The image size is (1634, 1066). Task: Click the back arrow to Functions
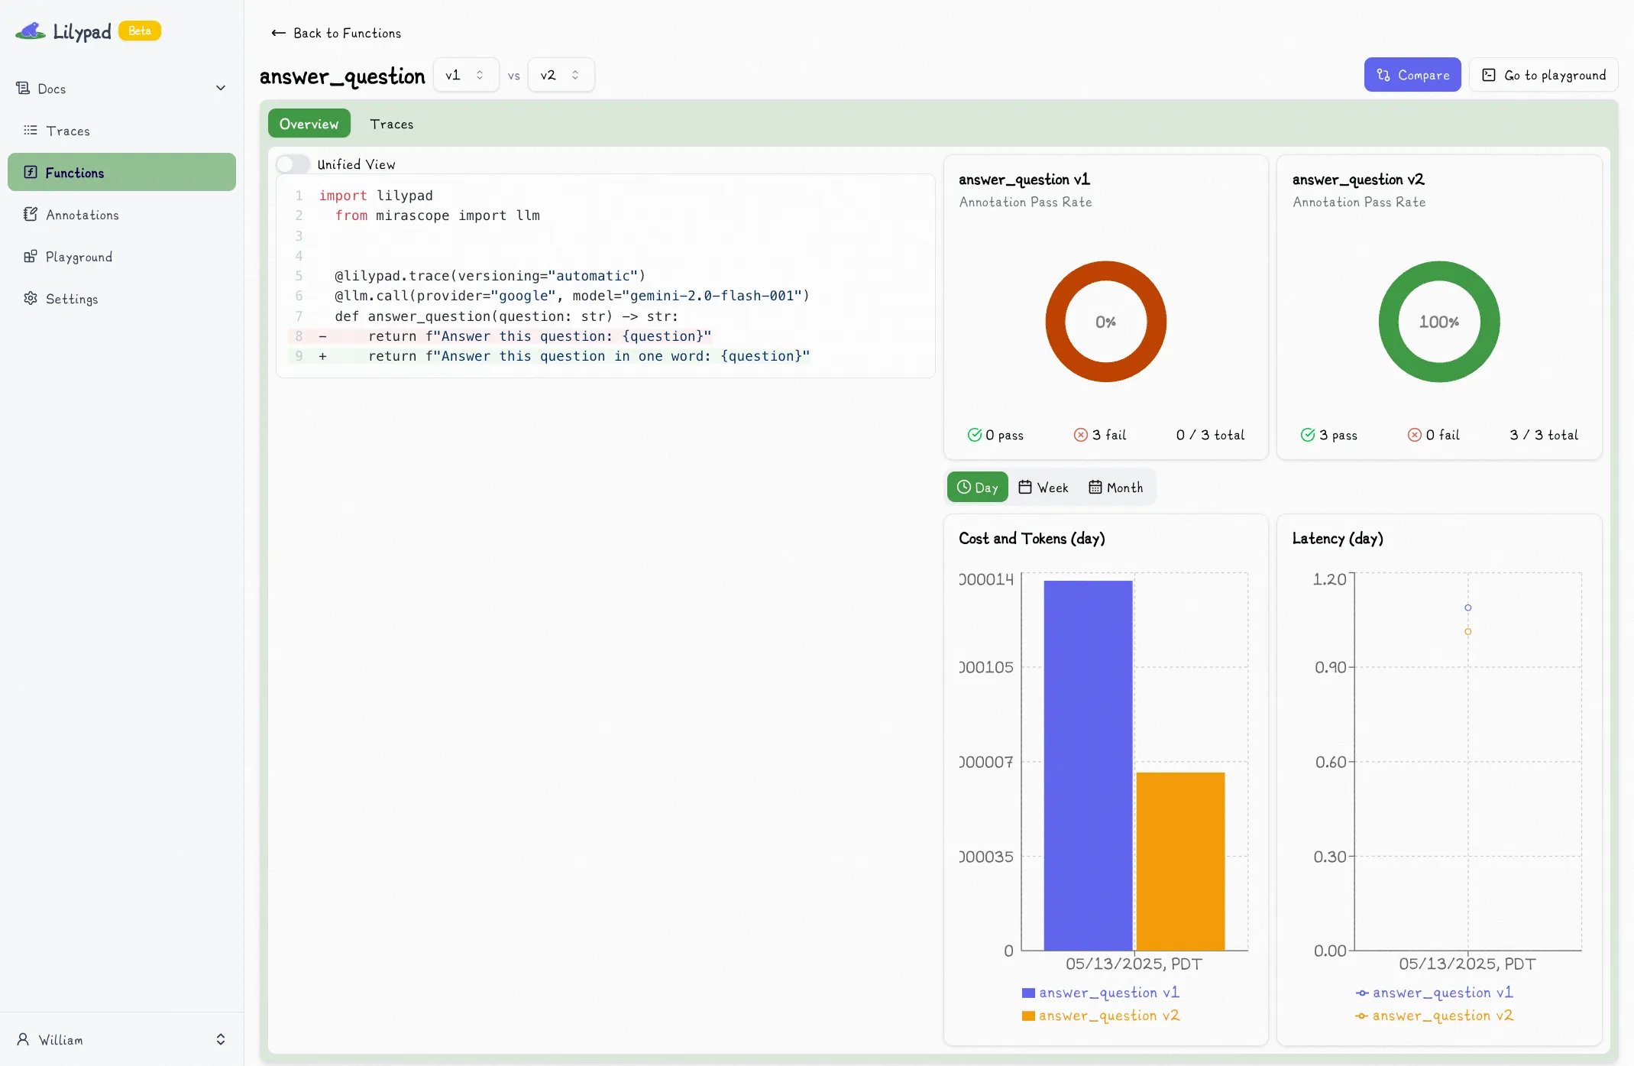(278, 33)
